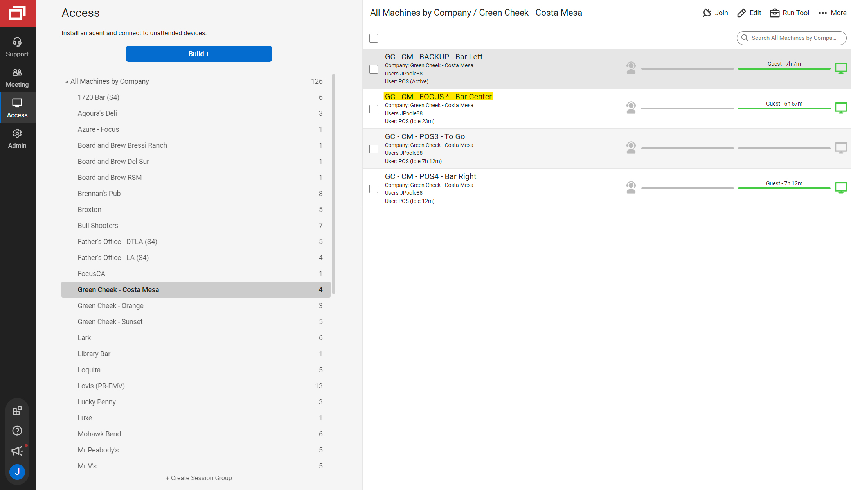Select the Broxton group
The image size is (851, 490).
tap(196, 210)
